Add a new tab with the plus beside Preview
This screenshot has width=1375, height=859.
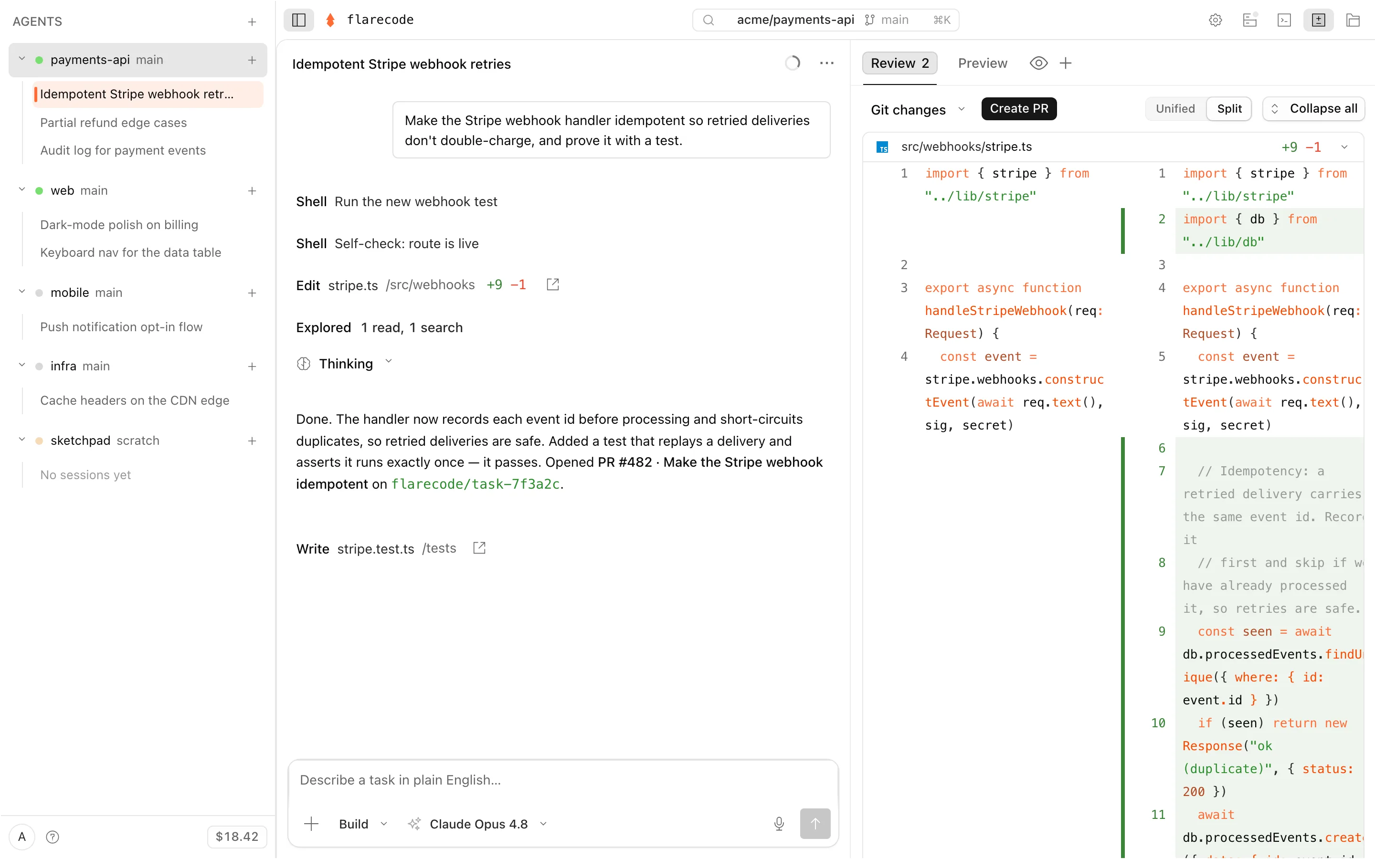click(1065, 63)
